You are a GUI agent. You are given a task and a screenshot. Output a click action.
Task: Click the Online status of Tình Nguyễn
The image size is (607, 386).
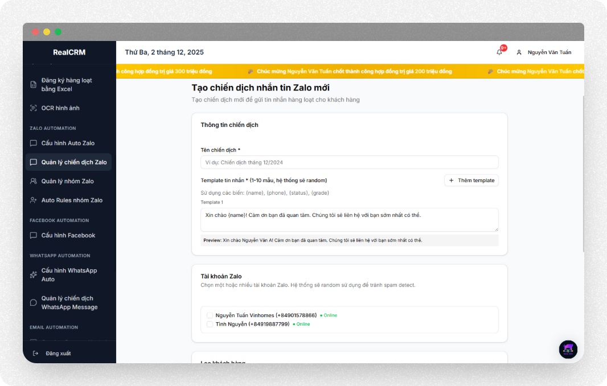point(301,325)
